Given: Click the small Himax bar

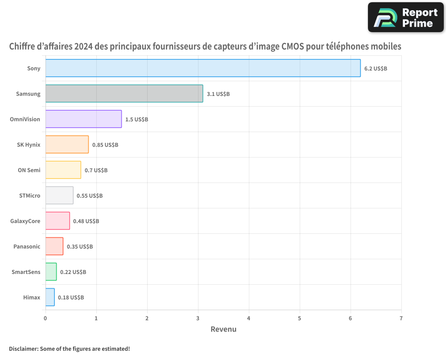Looking at the screenshot, I should coord(50,297).
